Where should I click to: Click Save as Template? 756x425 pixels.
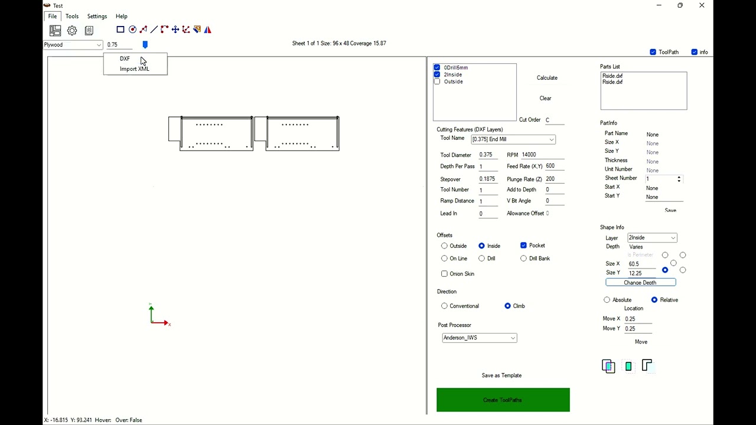click(501, 375)
